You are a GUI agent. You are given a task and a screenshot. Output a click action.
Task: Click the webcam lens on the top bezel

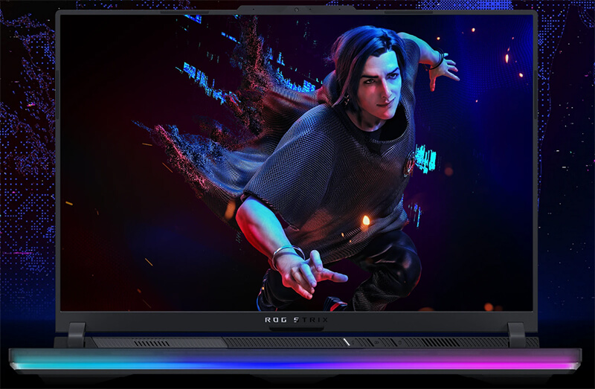(297, 10)
